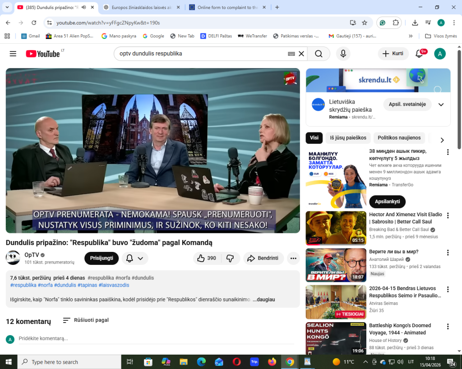Go back to the previous page in Chrome
Viewport: 462px width, 369px height.
(x=8, y=23)
